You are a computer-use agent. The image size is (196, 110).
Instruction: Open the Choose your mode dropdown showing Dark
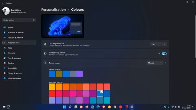coord(158,44)
